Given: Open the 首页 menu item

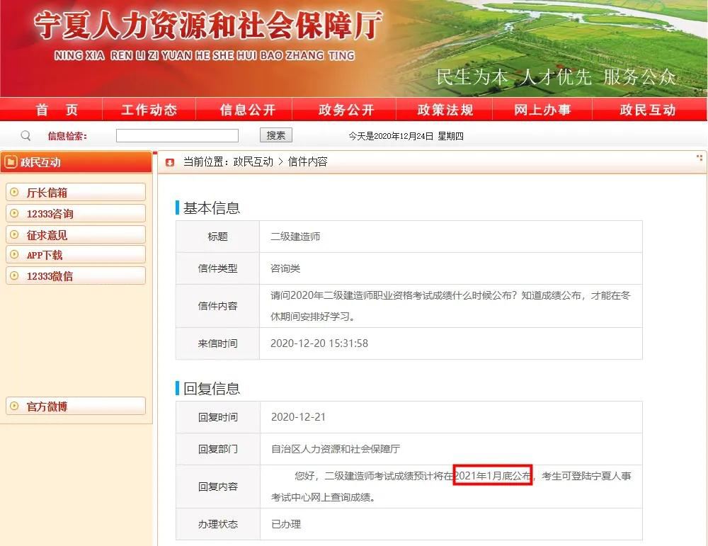Looking at the screenshot, I should 58,110.
